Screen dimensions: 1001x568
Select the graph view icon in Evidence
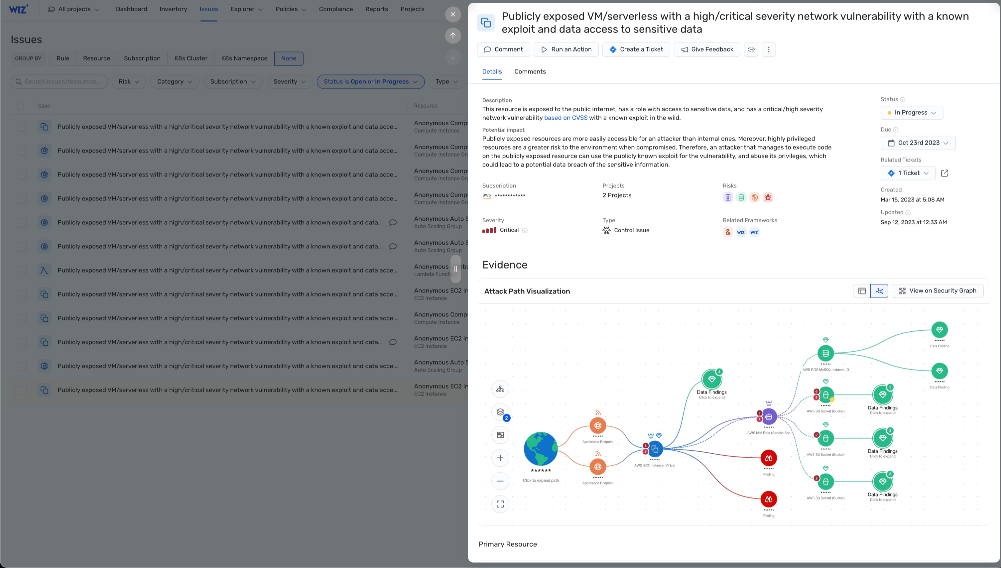[x=879, y=291]
